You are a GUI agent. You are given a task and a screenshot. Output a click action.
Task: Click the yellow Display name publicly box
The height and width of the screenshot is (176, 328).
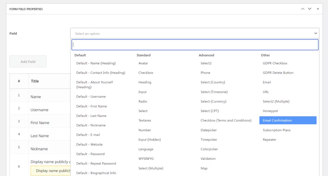tap(51, 171)
